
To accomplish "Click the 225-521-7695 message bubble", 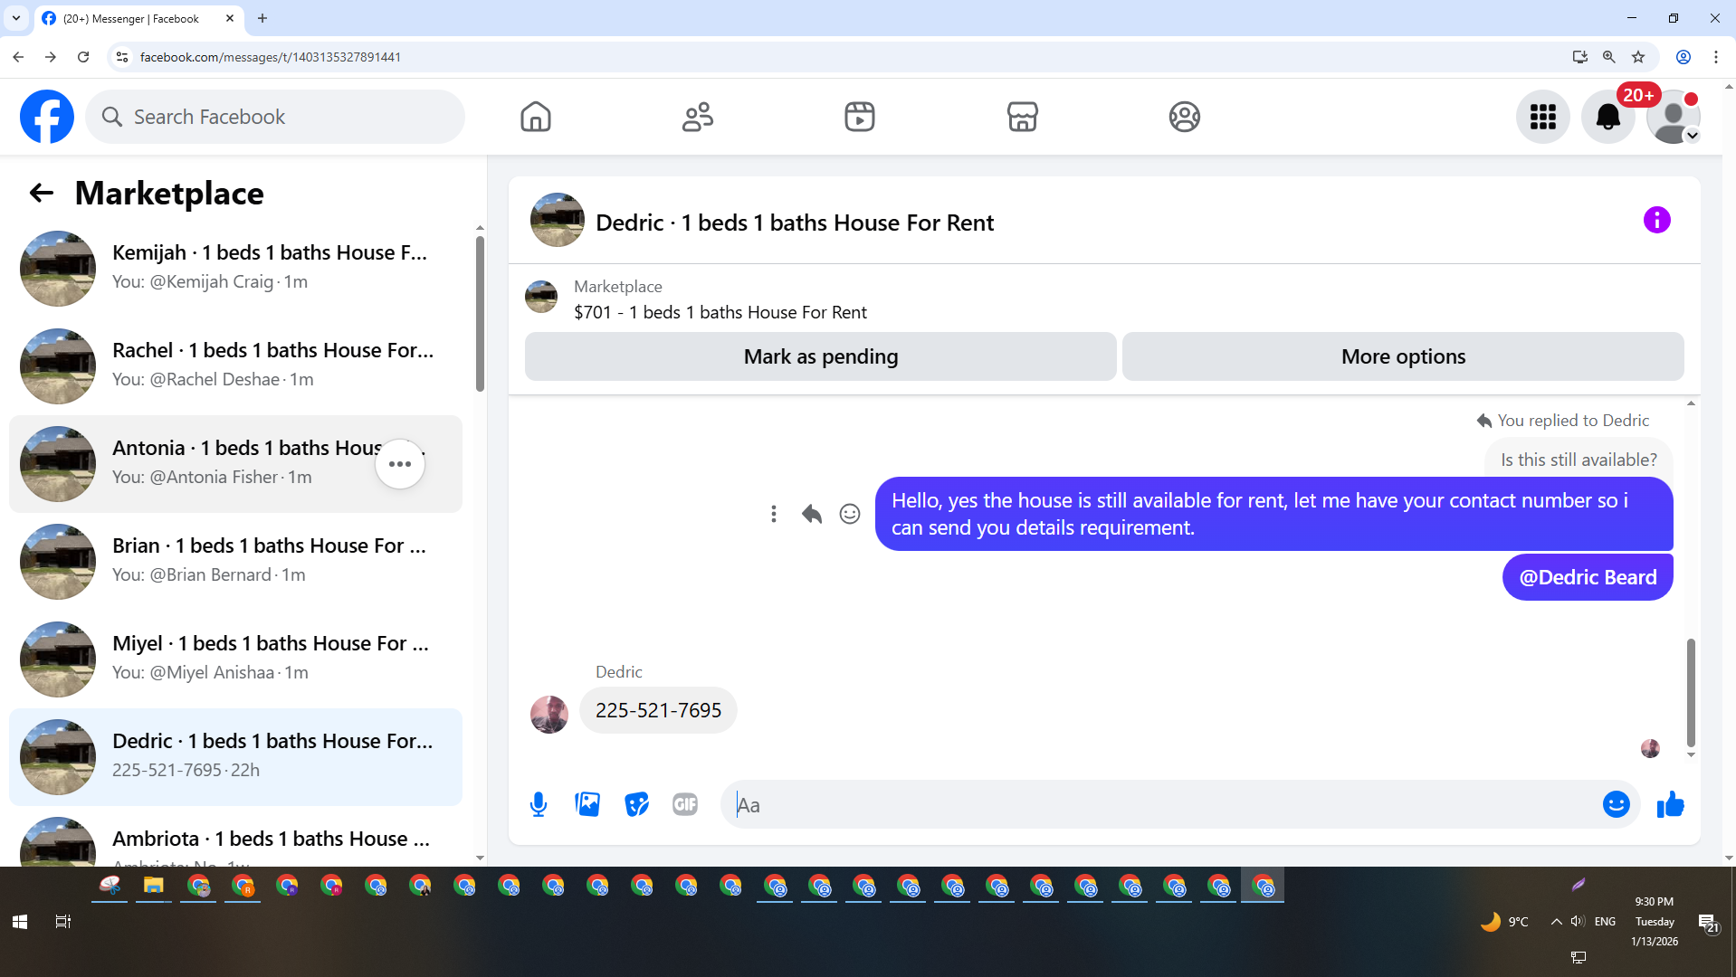I will point(658,710).
